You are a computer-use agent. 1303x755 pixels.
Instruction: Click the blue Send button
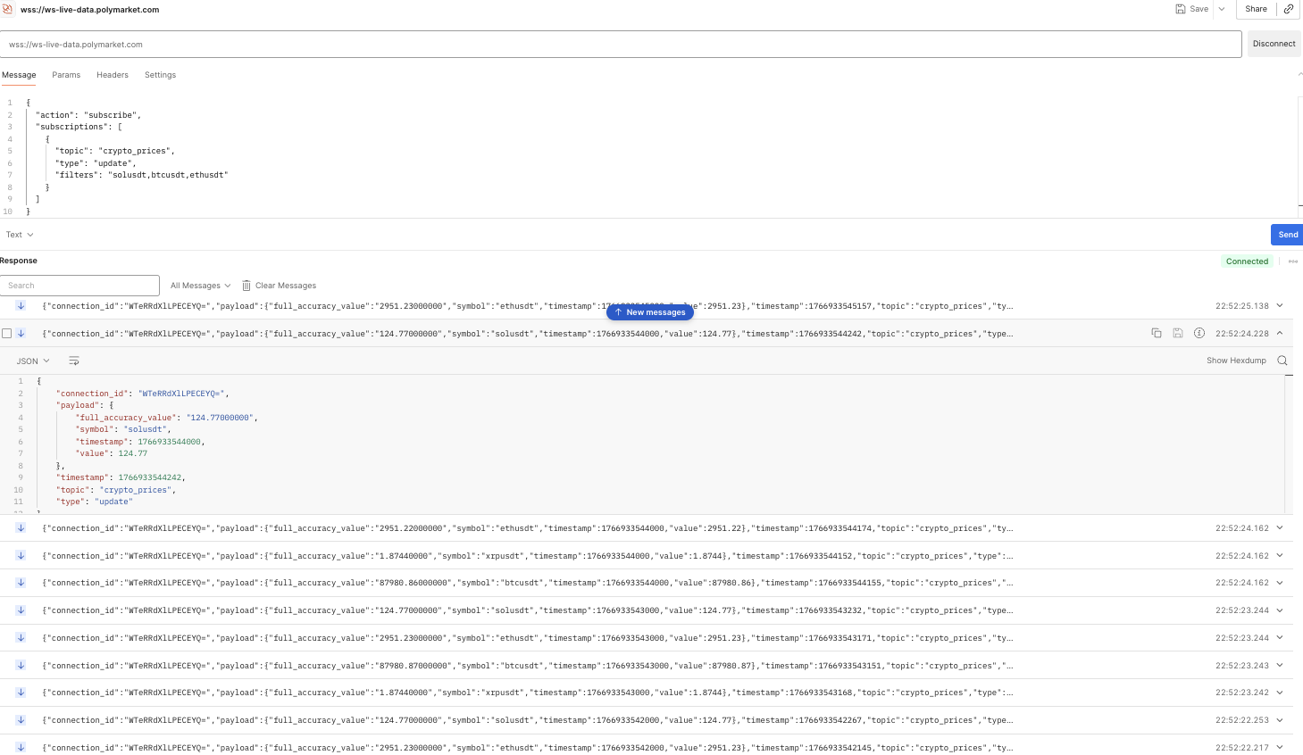[x=1287, y=235]
